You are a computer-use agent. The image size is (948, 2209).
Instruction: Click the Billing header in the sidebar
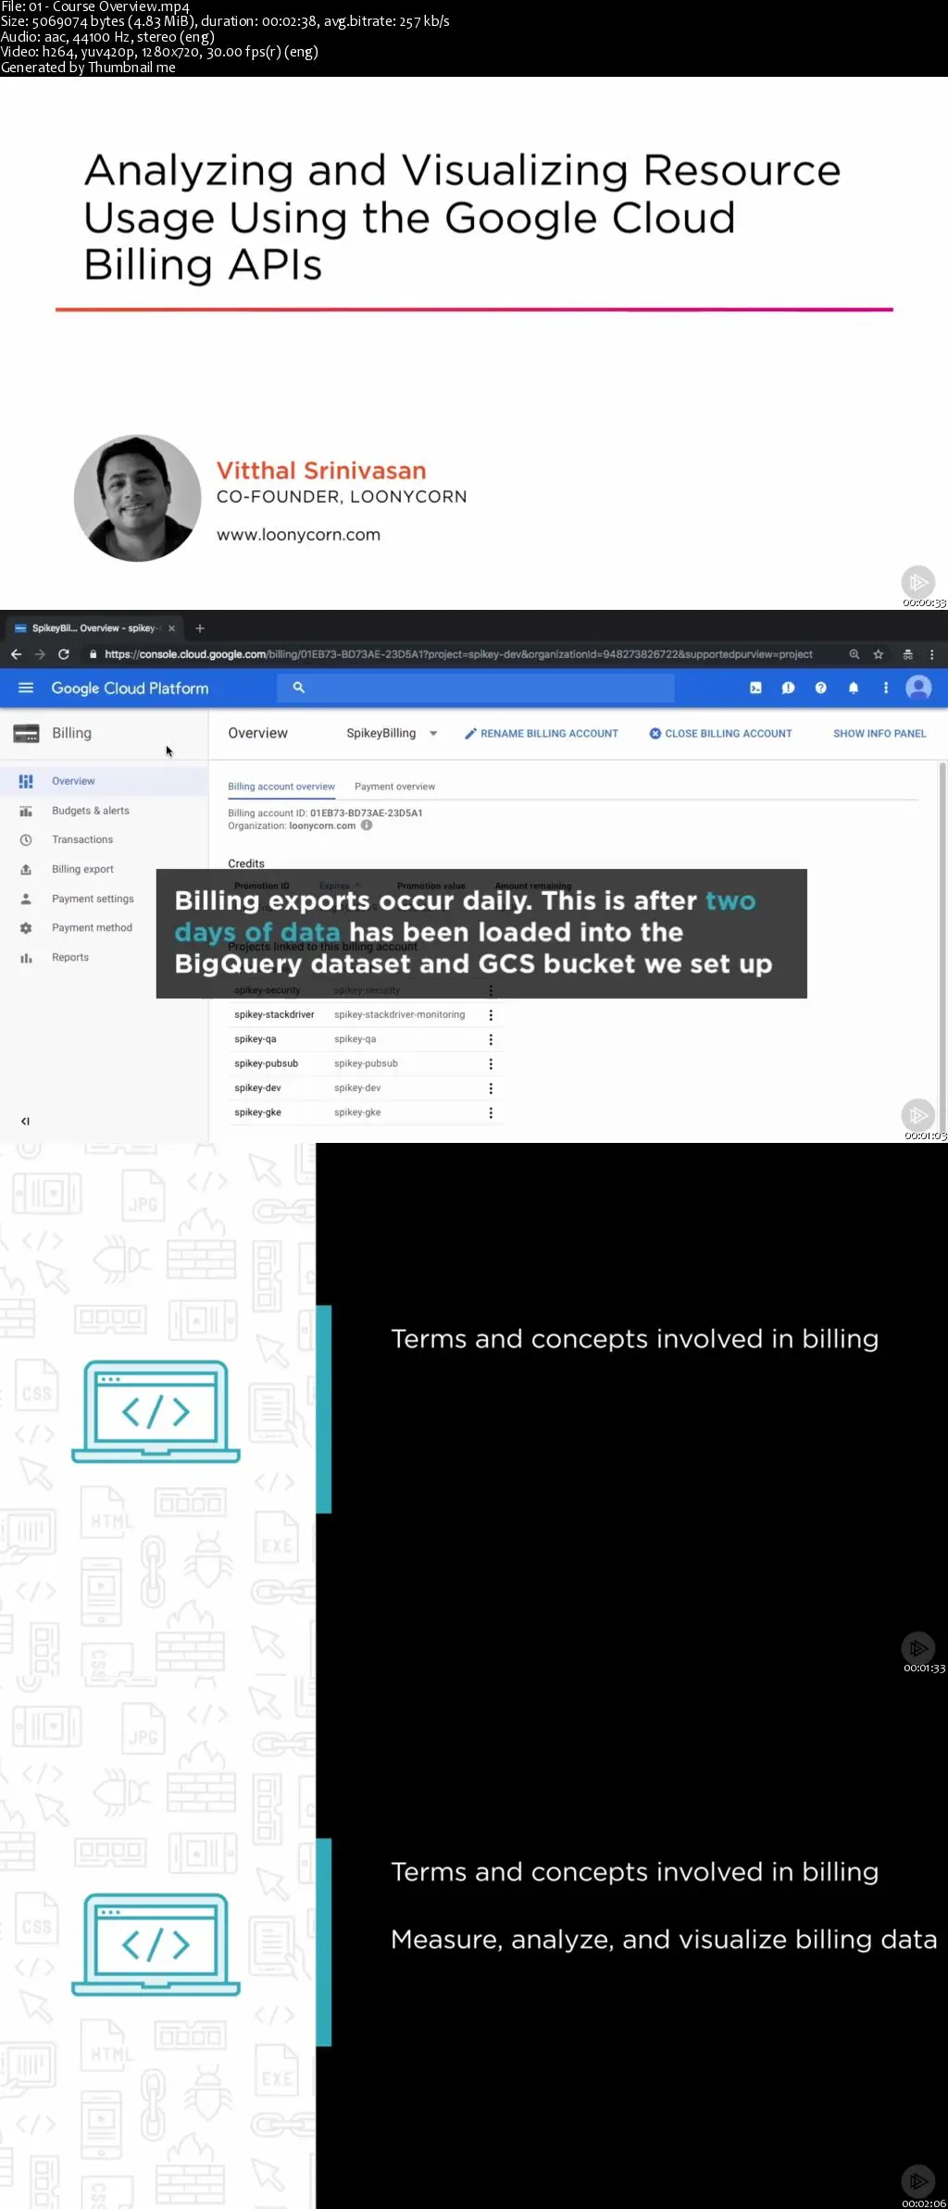[71, 733]
